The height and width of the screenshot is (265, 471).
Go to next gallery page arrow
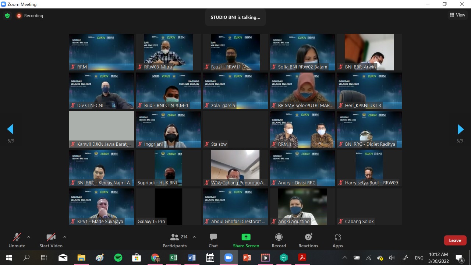click(460, 129)
